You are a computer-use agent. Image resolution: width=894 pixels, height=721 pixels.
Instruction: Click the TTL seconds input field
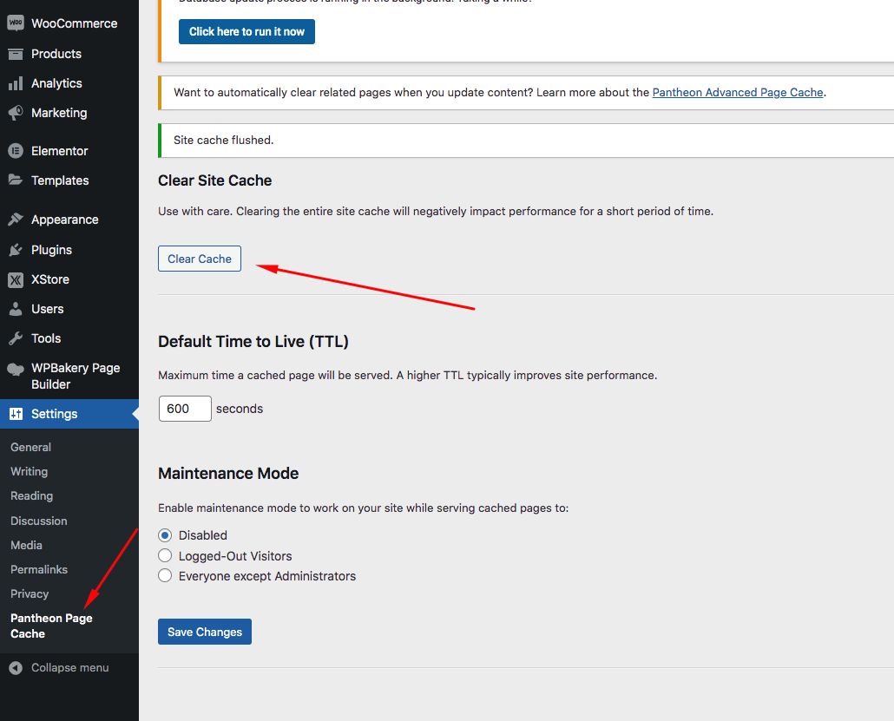point(185,409)
